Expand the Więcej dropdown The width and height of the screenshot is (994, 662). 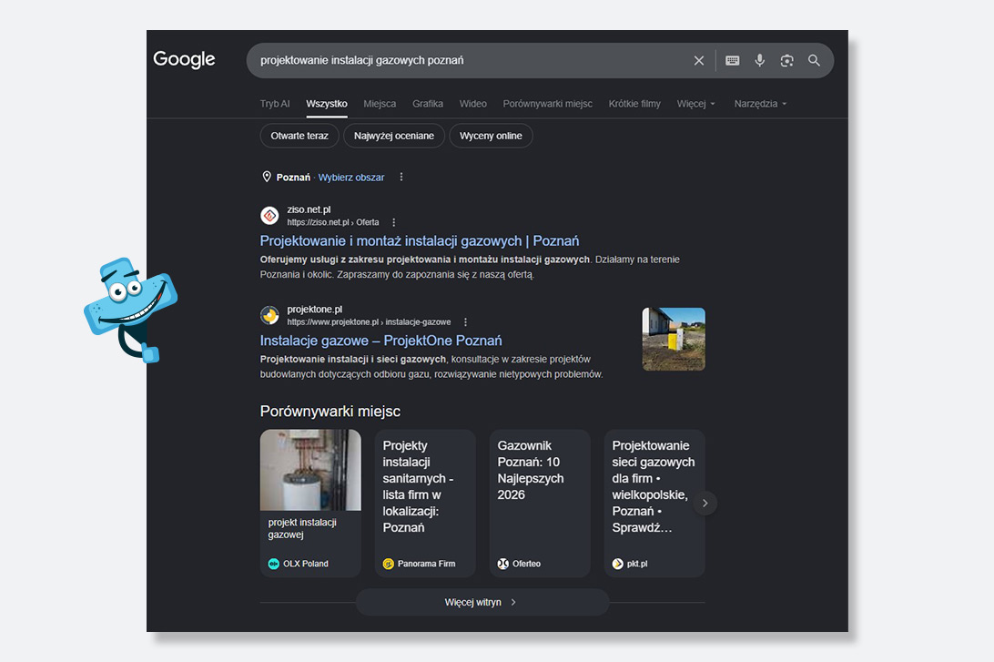695,104
